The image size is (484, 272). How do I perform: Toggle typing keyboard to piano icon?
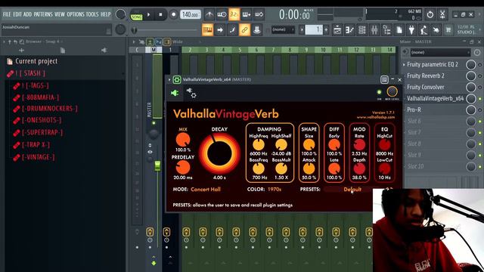coord(207,30)
